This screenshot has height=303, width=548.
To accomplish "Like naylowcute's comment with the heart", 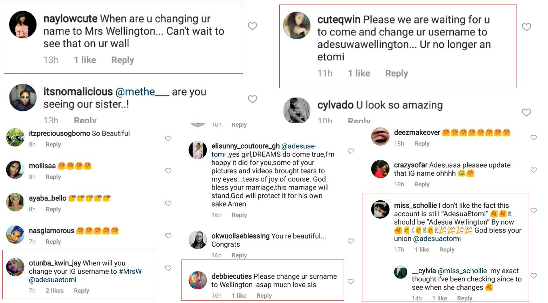I will pos(252,26).
